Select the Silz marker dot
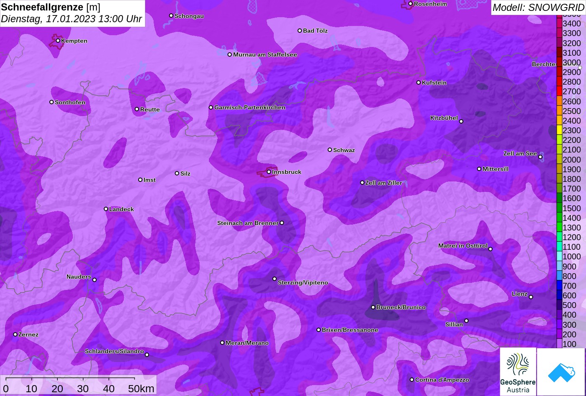Screen dimensions: 586x396 (177, 173)
